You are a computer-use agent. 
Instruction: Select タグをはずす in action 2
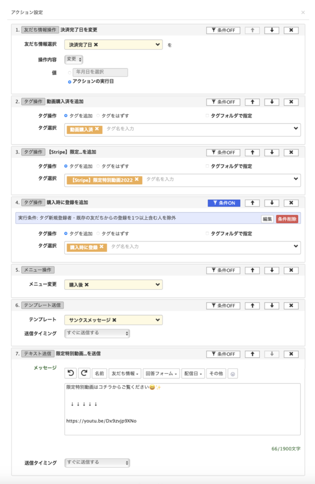pyautogui.click(x=99, y=115)
